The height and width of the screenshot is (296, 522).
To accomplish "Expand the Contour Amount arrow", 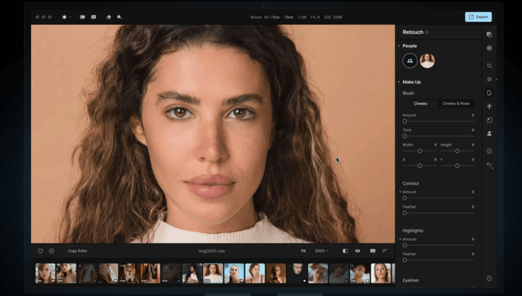I will point(400,192).
